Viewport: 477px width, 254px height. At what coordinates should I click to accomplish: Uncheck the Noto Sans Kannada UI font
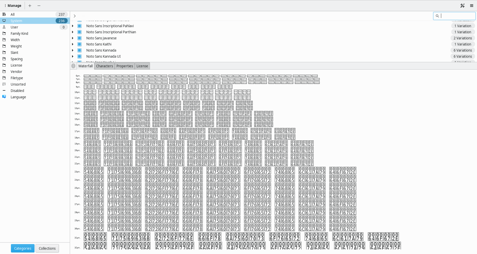click(79, 56)
